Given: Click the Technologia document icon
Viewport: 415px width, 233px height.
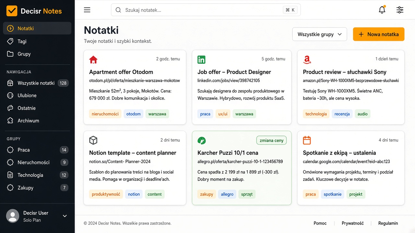Looking at the screenshot, I should coord(10,175).
